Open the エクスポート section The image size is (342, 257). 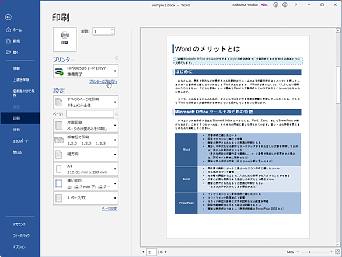point(20,141)
